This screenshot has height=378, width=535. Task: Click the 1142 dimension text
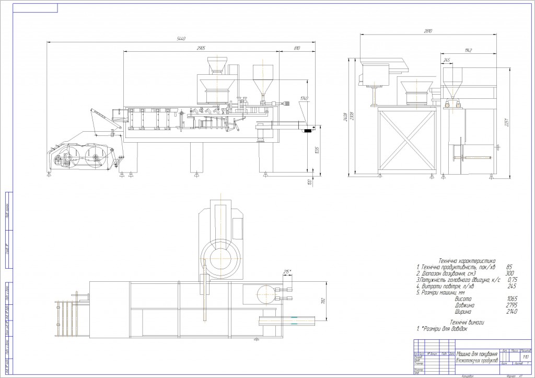click(468, 51)
